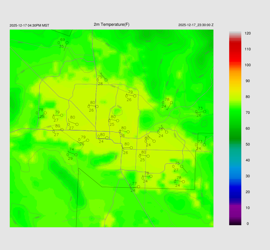The image size is (270, 250).
Task: Select the 79°F station circle with dewpoint 27
Action: coord(62,115)
